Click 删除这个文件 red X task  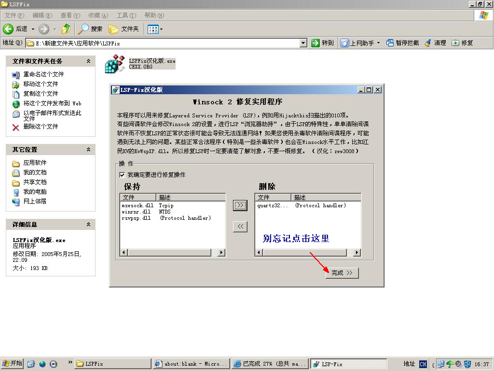click(x=16, y=127)
